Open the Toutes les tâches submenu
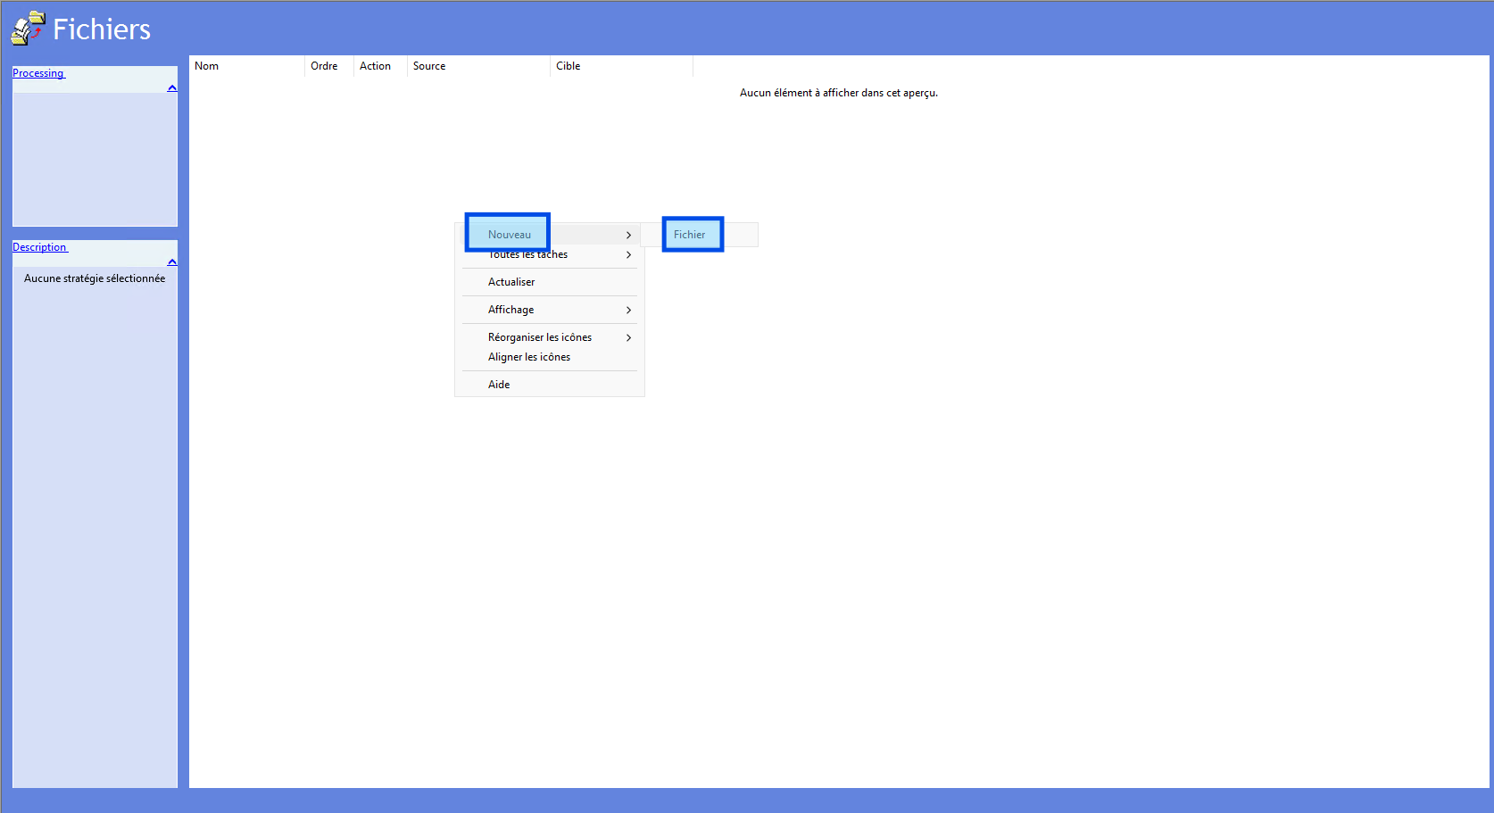1494x813 pixels. tap(549, 254)
